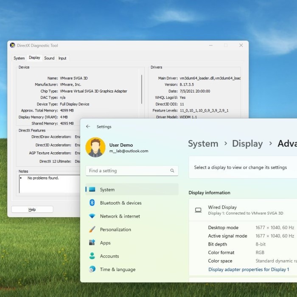Click the Full Display Device value
The height and width of the screenshot is (297, 297).
click(74, 104)
